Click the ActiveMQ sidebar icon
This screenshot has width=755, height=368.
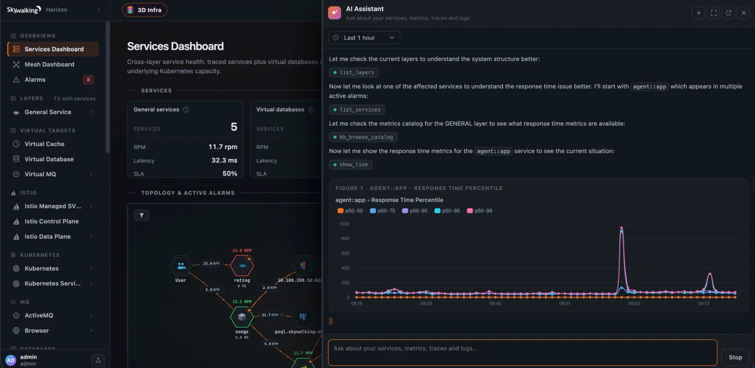pos(16,316)
